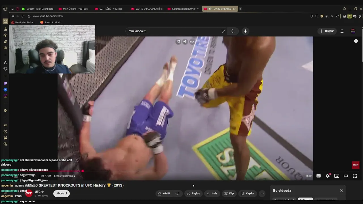Enable miniplayer mode
The height and width of the screenshot is (204, 363).
pos(337,176)
